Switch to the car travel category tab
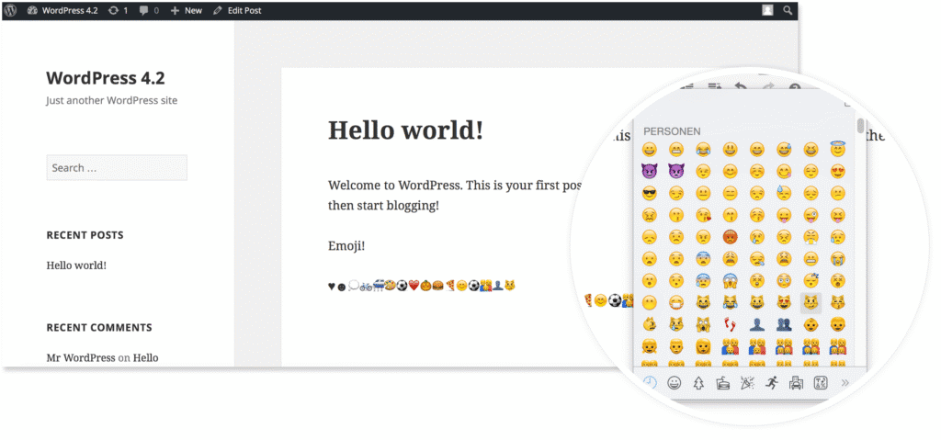Viewport: 941px width, 440px height. point(797,382)
